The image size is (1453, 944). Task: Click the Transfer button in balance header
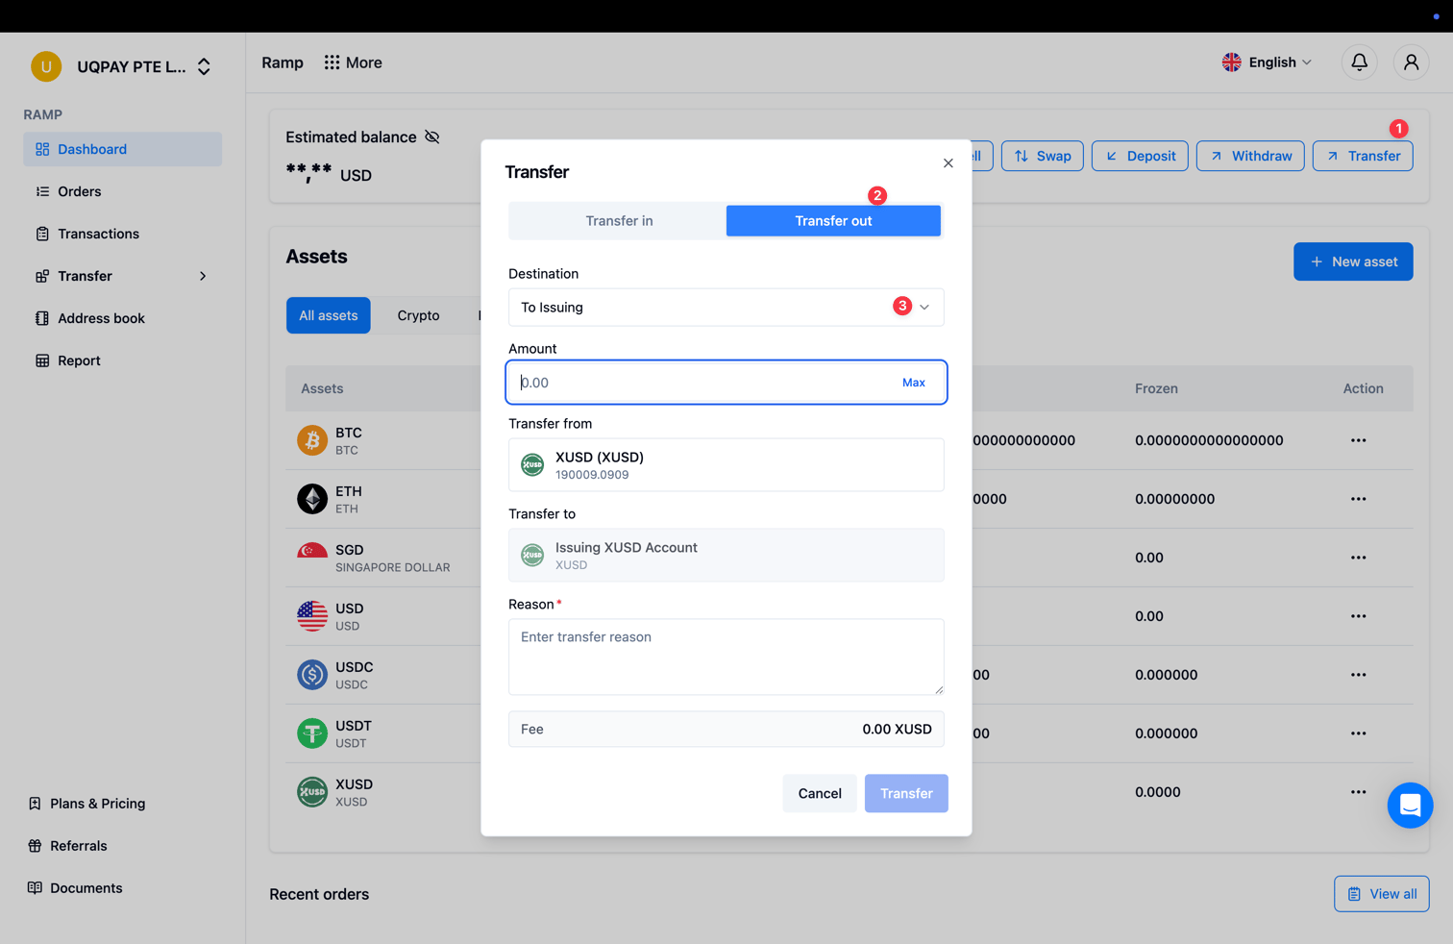1363,156
